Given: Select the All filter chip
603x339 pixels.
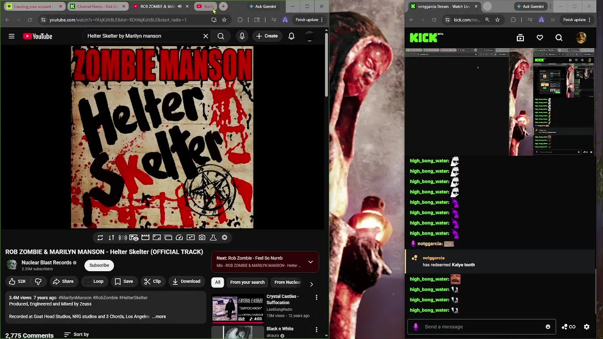Looking at the screenshot, I should point(218,282).
